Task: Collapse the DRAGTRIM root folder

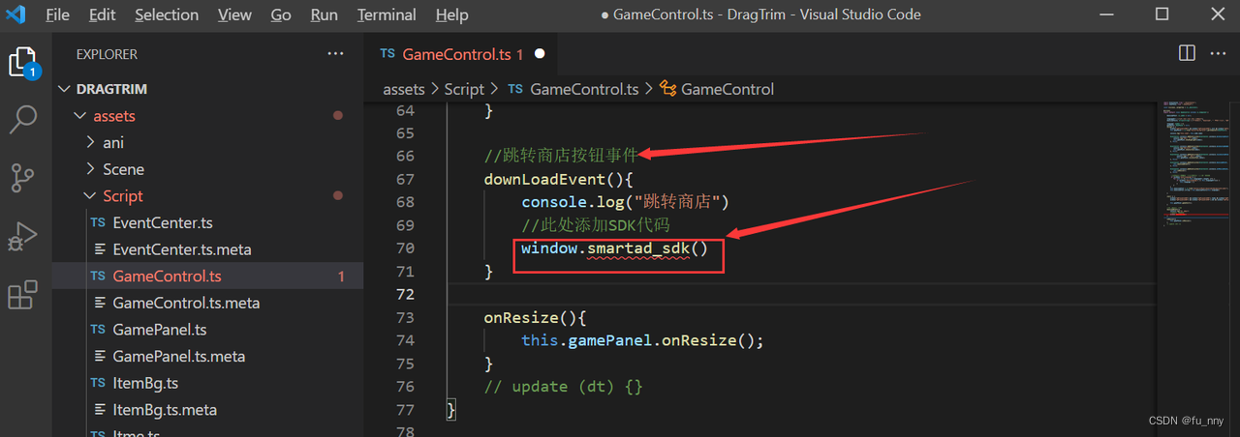Action: (x=65, y=89)
